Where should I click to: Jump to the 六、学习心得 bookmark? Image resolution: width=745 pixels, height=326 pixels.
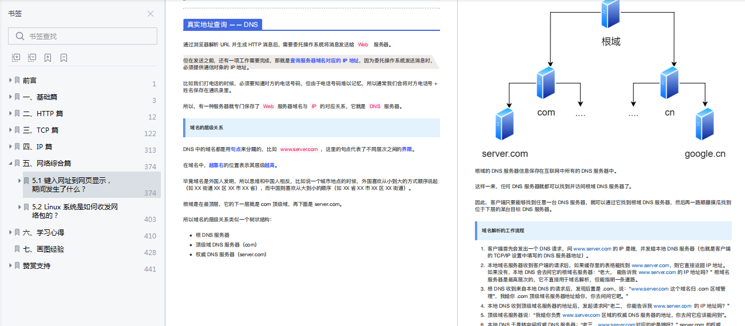(43, 233)
